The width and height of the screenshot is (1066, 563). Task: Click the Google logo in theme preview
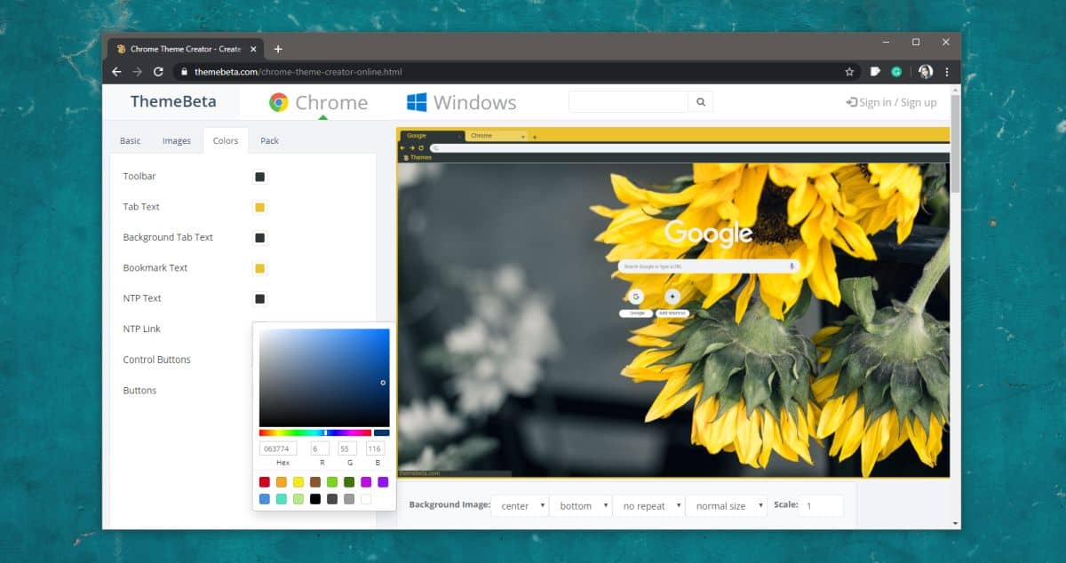click(x=708, y=234)
